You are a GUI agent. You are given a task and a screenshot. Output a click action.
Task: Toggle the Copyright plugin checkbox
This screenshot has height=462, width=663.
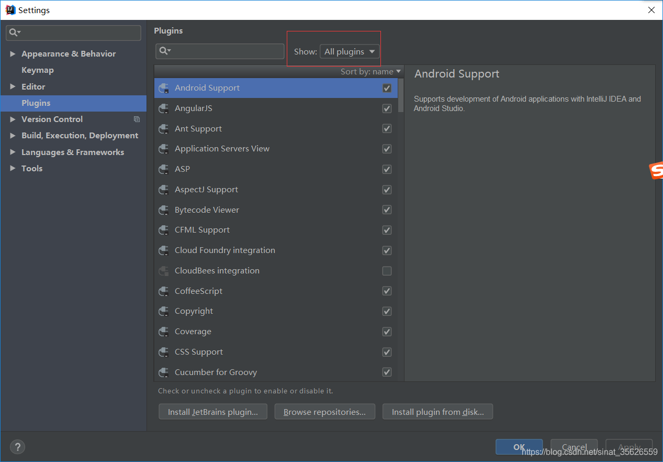(387, 311)
